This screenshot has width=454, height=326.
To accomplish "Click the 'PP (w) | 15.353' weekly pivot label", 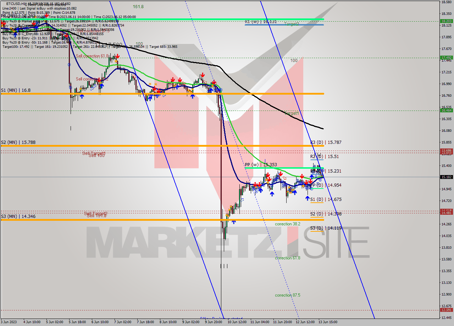I will pos(261,165).
